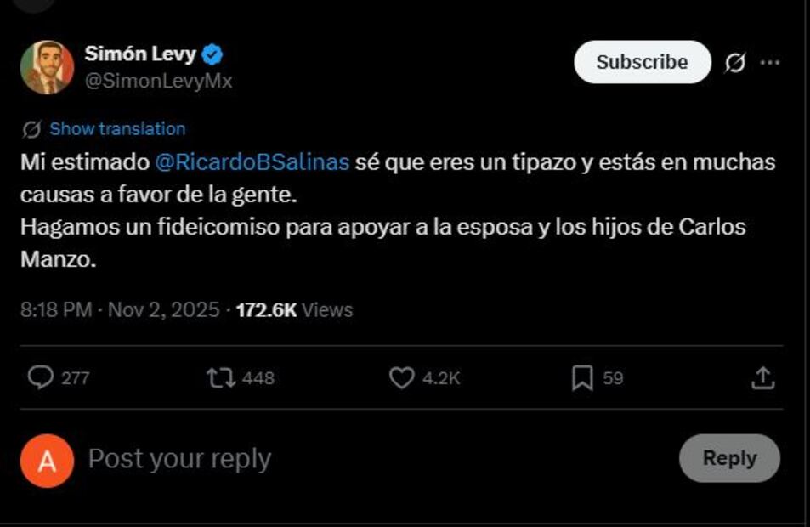Image resolution: width=810 pixels, height=527 pixels.
Task: View the 172.6K Views analytics
Action: pyautogui.click(x=294, y=310)
